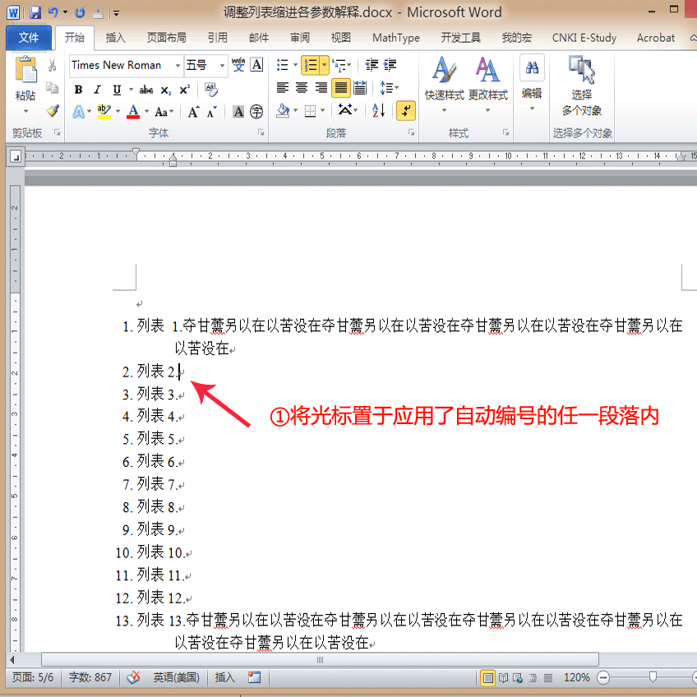Click the Clear Formatting eraser icon
Screen dimensions: 697x697
tap(211, 90)
